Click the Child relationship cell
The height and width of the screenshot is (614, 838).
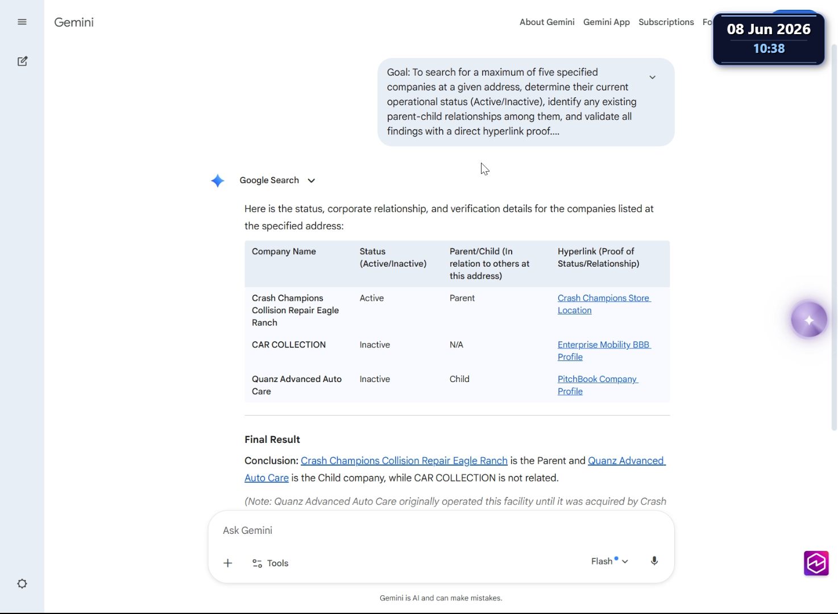(x=459, y=379)
